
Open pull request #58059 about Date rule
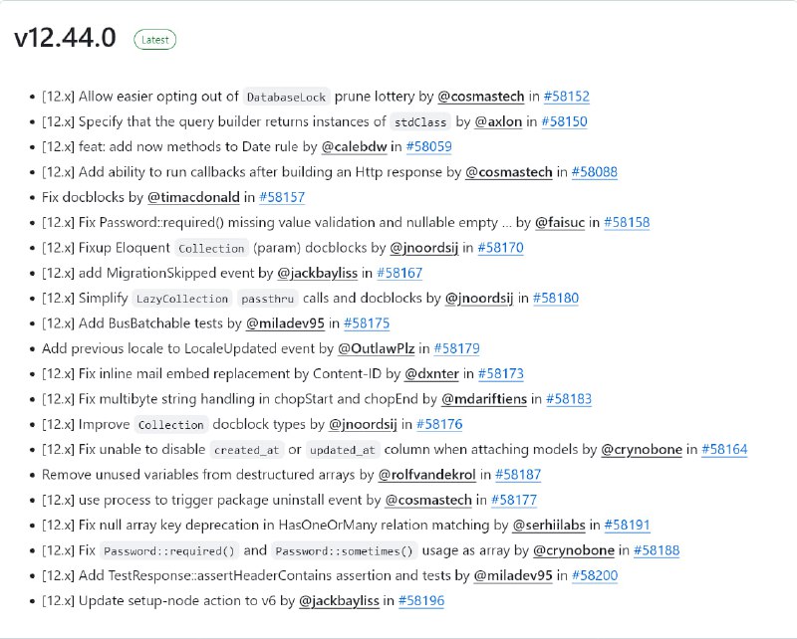pos(429,146)
